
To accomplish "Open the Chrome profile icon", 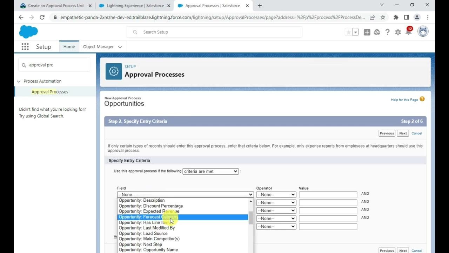I will pos(417,17).
